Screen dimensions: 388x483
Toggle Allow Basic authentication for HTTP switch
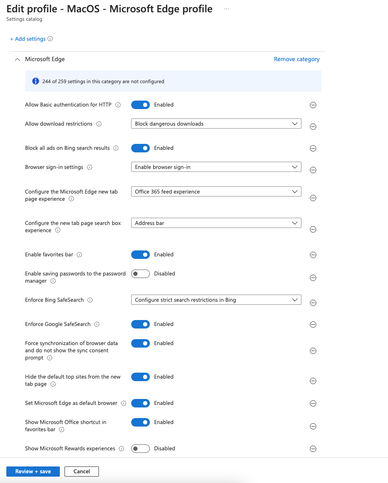141,105
